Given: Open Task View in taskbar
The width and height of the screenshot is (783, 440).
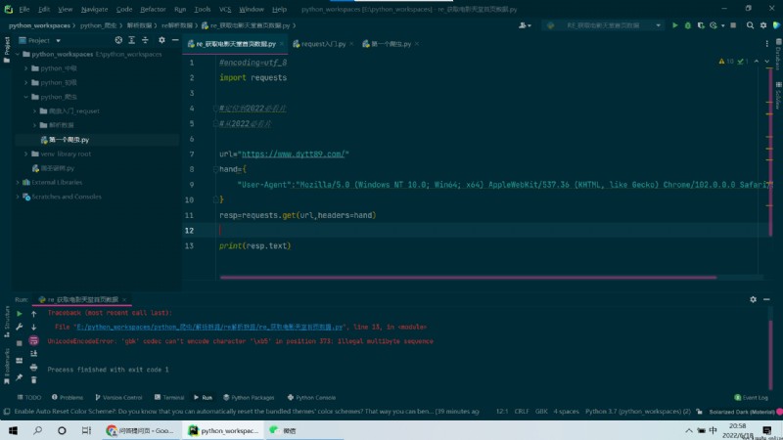Looking at the screenshot, I should click(x=86, y=430).
